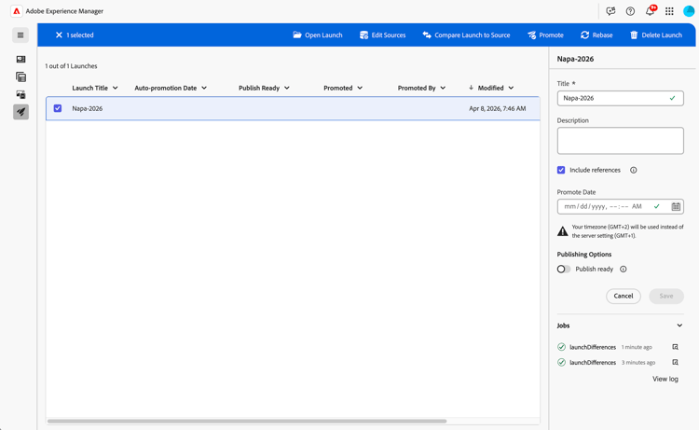Open the Promoted column dropdown
The image size is (699, 430).
(x=360, y=88)
